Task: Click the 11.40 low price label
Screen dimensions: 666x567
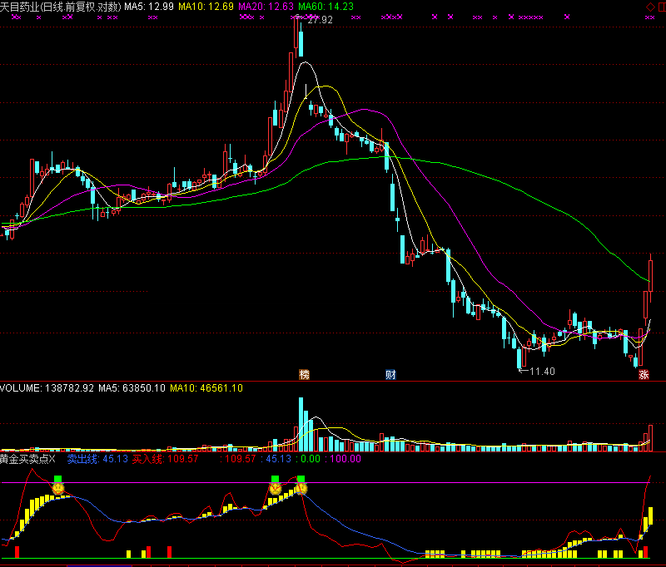Action: point(541,371)
